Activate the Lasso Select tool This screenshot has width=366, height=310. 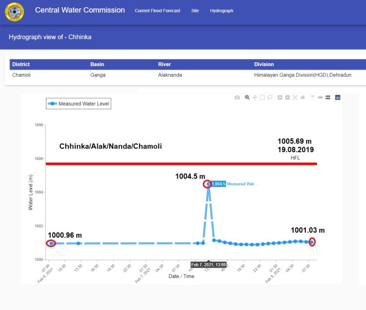270,98
